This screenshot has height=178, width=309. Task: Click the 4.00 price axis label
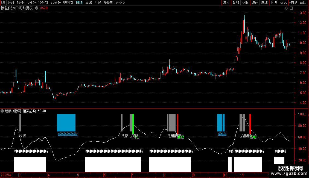pos(303,103)
